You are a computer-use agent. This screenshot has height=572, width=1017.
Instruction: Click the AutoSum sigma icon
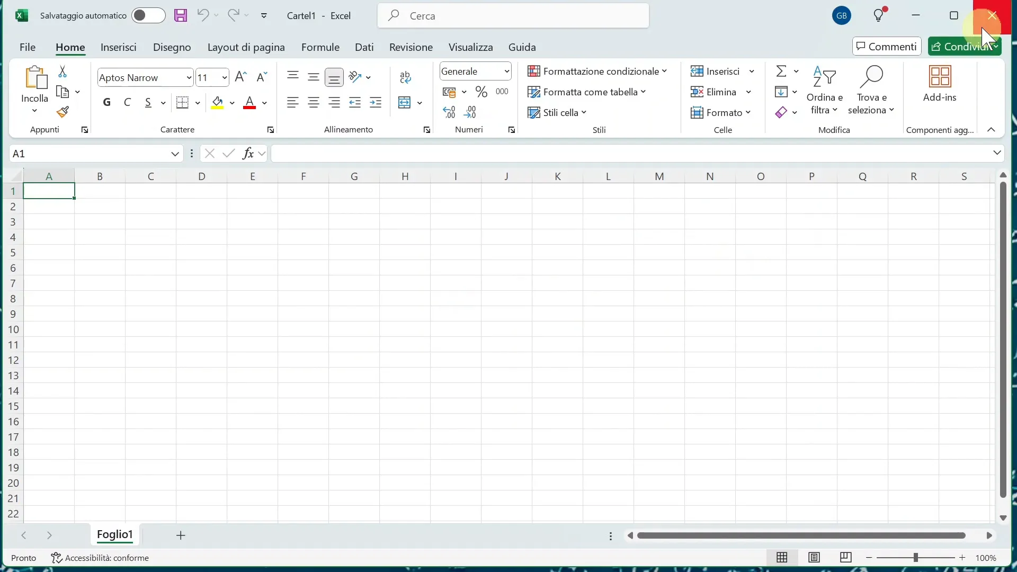(x=782, y=71)
